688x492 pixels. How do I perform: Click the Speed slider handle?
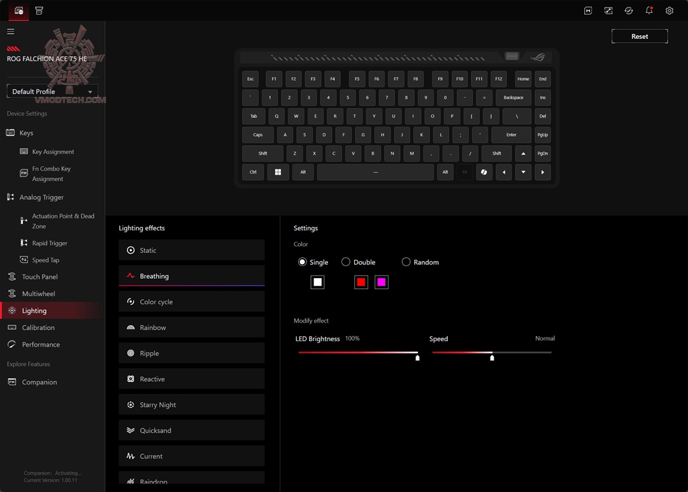[492, 357]
